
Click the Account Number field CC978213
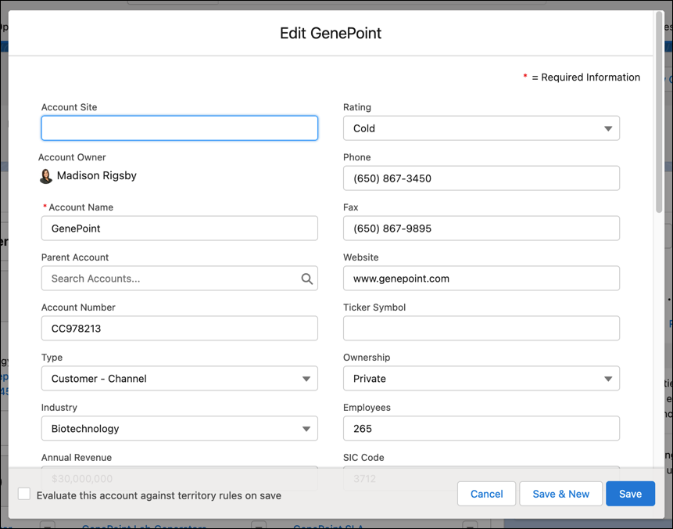click(180, 329)
